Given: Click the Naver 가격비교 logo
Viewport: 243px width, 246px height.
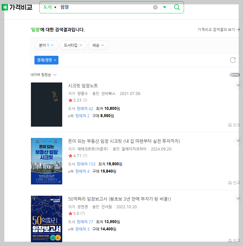Looking at the screenshot, I should coord(16,7).
